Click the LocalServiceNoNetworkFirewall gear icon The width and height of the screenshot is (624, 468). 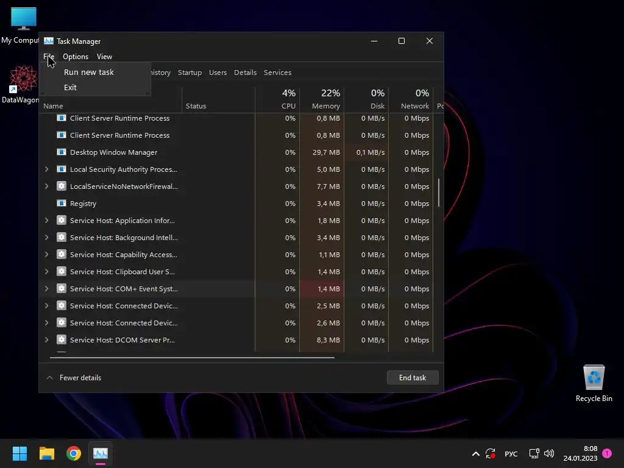[62, 186]
